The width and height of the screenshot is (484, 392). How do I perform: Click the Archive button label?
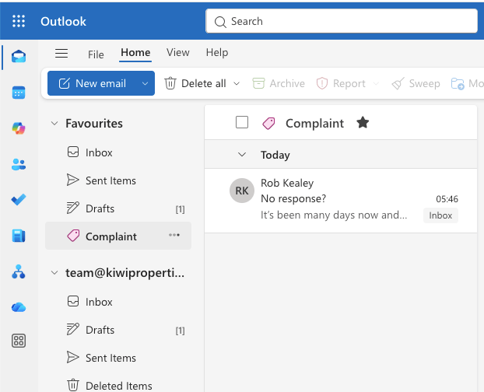click(287, 83)
